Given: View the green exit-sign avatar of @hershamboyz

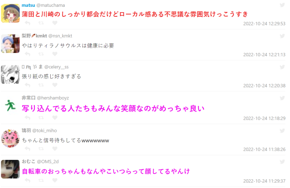Looking at the screenshot, I should 10,106.
